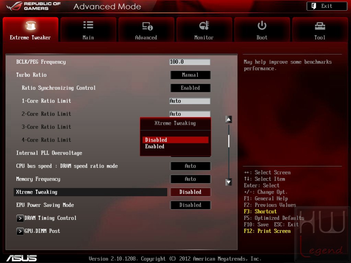This screenshot has width=351, height=263.
Task: Open the Xtreme Tweaking Disabled dropdown
Action: click(x=190, y=192)
